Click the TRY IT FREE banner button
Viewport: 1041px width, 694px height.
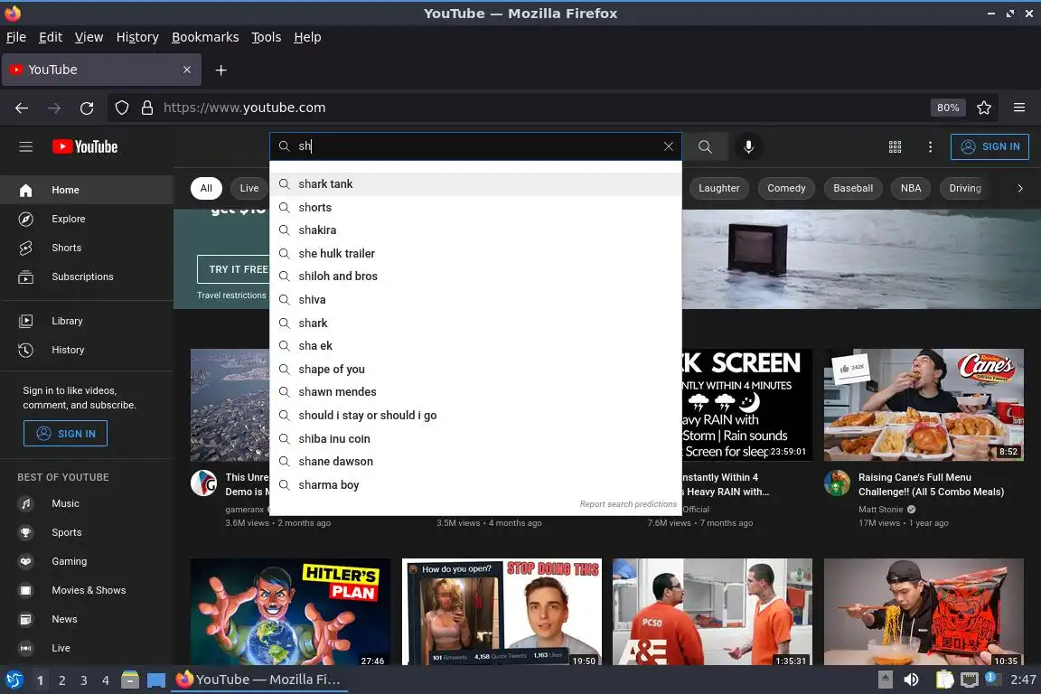coord(239,269)
